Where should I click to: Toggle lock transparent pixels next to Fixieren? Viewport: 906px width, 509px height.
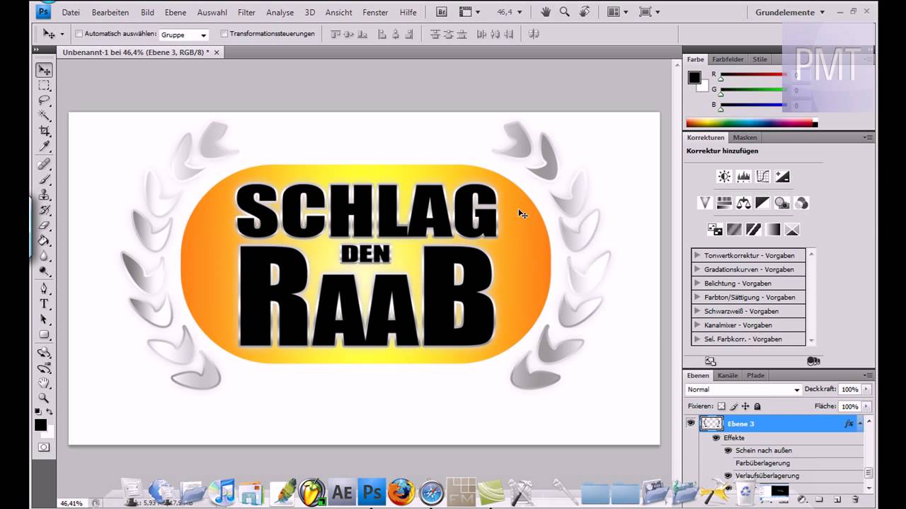(x=721, y=406)
